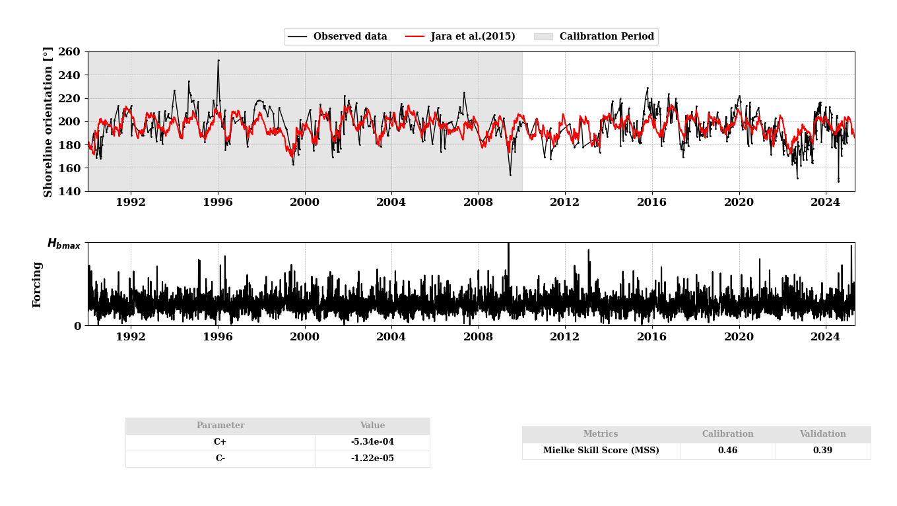Click the 2008 tick under the shoreline plot
This screenshot has height=506, width=897.
[x=478, y=203]
